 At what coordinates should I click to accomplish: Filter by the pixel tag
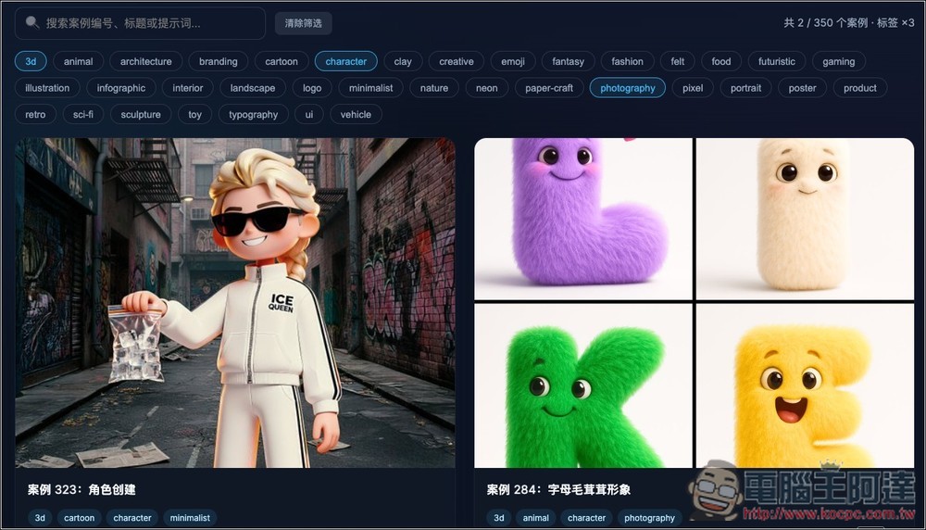pos(693,88)
